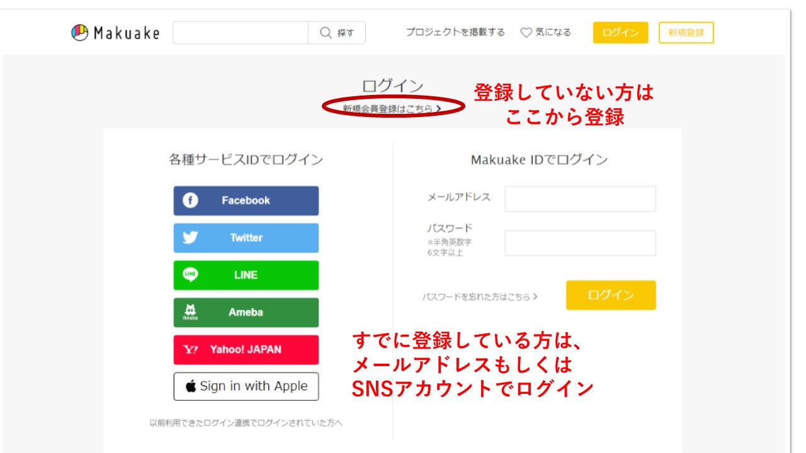The height and width of the screenshot is (453, 806).
Task: Click chevron after 新規会員登録はこちら
Action: (438, 109)
